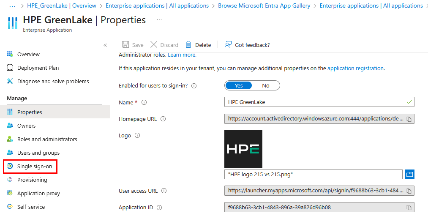This screenshot has width=428, height=216.
Task: Follow the application registration link
Action: pos(355,68)
